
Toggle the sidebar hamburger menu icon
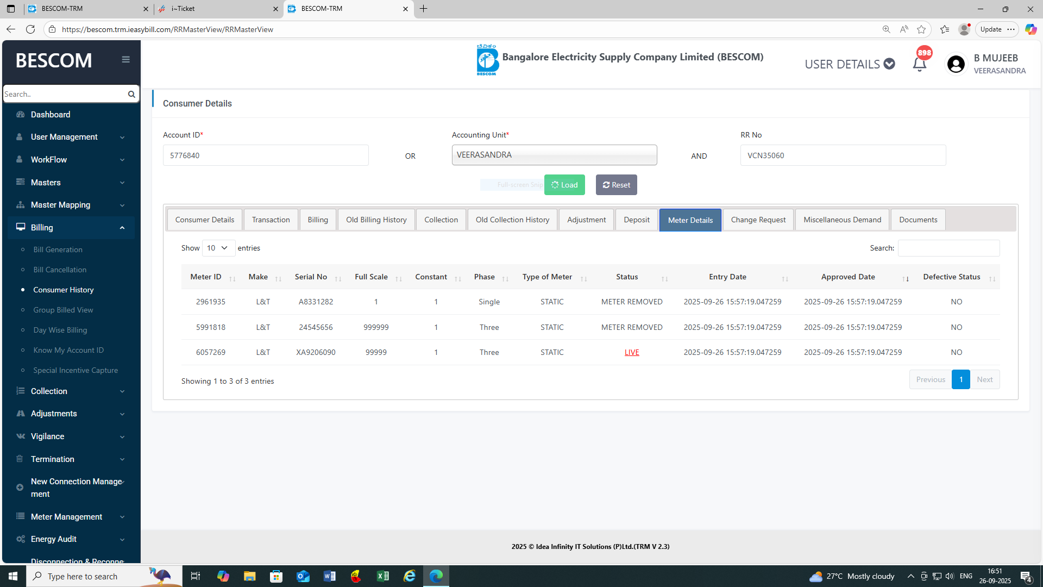click(x=125, y=60)
